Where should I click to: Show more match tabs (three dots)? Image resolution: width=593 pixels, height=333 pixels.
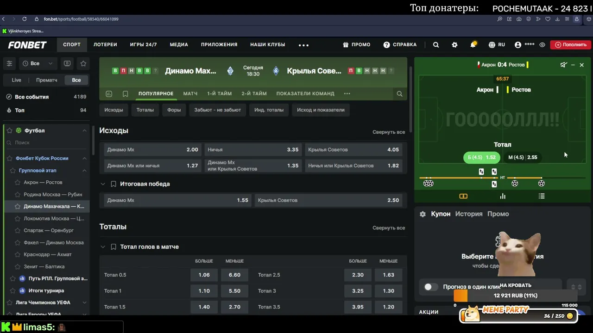click(347, 93)
